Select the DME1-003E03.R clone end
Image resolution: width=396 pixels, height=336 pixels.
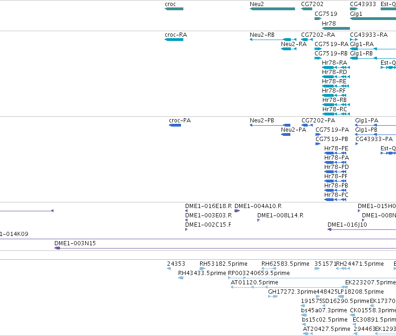(x=187, y=220)
